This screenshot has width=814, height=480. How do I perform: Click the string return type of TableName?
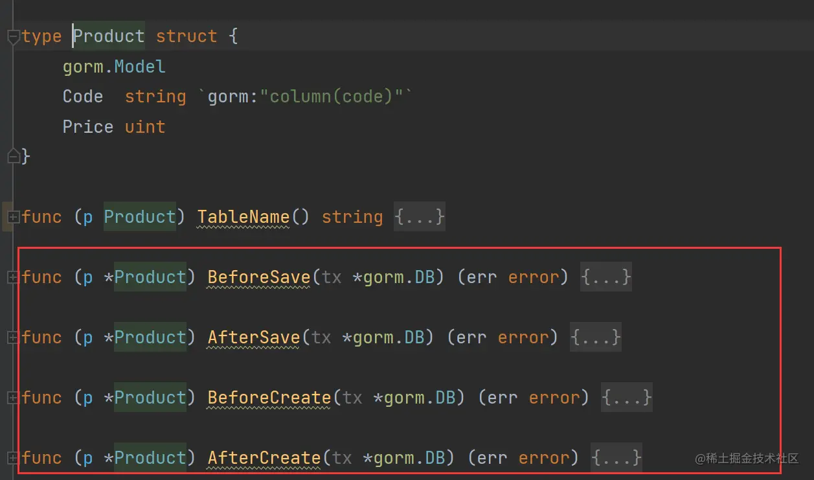(352, 217)
